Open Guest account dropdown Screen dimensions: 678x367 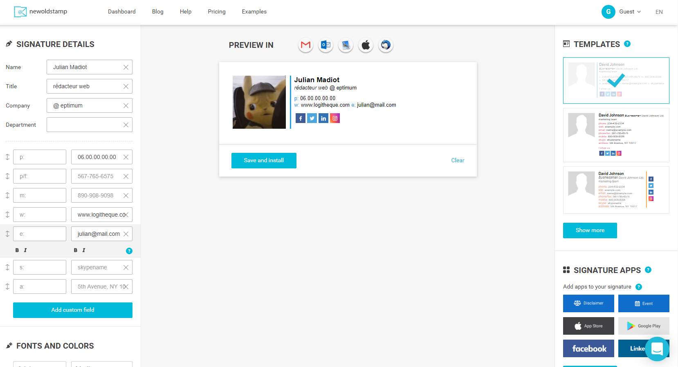(630, 12)
